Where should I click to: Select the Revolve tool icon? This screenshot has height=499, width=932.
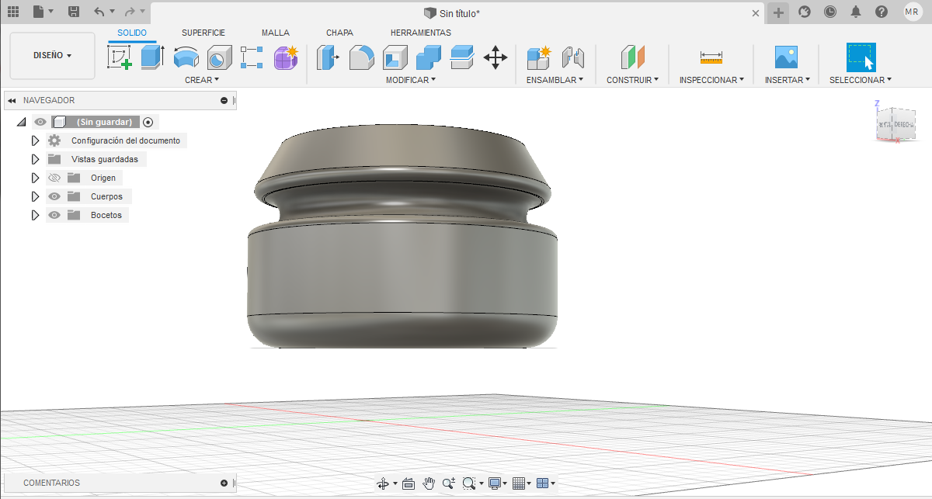point(186,58)
